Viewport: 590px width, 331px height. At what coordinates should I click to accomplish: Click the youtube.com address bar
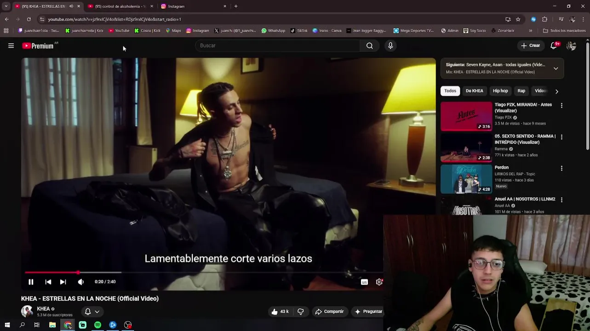click(271, 19)
